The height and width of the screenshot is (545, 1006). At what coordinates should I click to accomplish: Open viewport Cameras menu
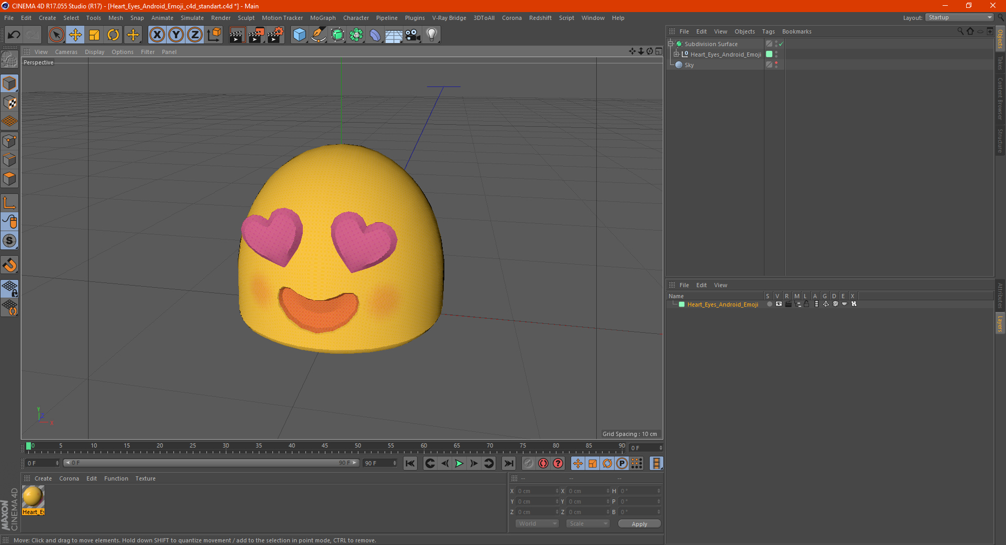66,52
